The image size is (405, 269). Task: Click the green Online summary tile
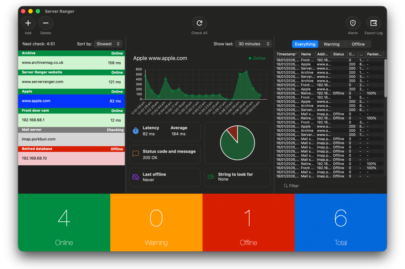click(64, 222)
